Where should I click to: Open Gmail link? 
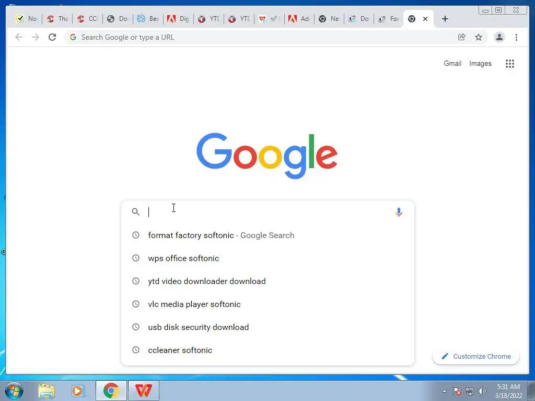(x=452, y=63)
